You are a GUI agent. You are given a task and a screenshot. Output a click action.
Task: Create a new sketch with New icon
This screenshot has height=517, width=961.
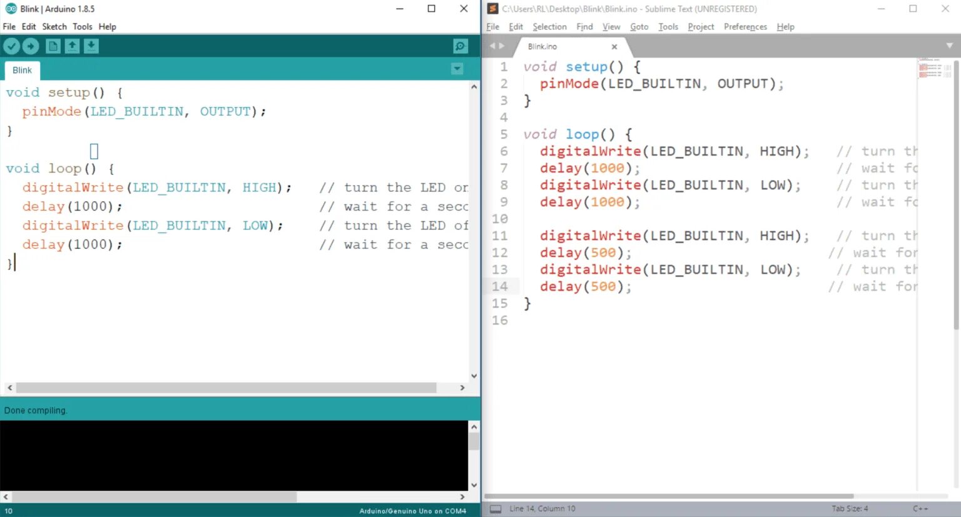point(53,46)
